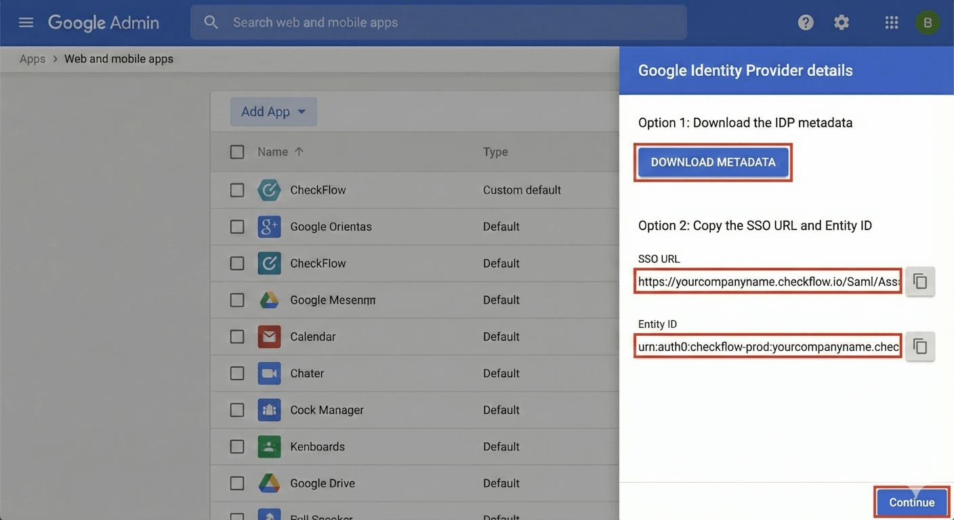The width and height of the screenshot is (954, 520).
Task: Click Apps in the breadcrumb
Action: [x=32, y=59]
